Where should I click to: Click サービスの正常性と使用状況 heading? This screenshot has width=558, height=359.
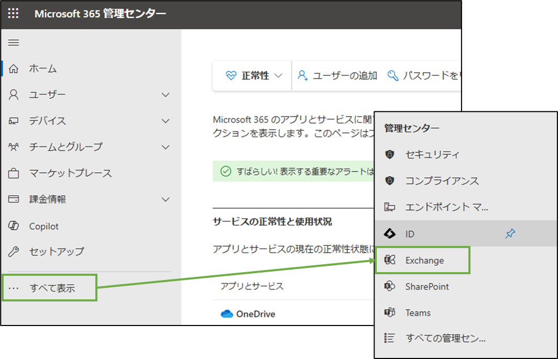[272, 222]
